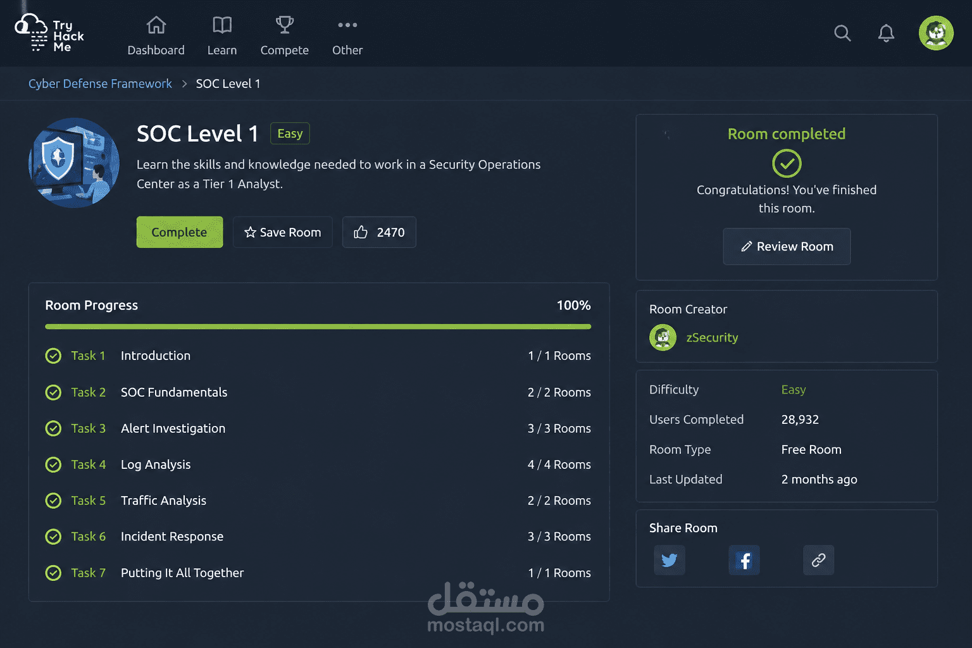Open the Compete menu label
Image resolution: width=972 pixels, height=648 pixels.
click(285, 50)
